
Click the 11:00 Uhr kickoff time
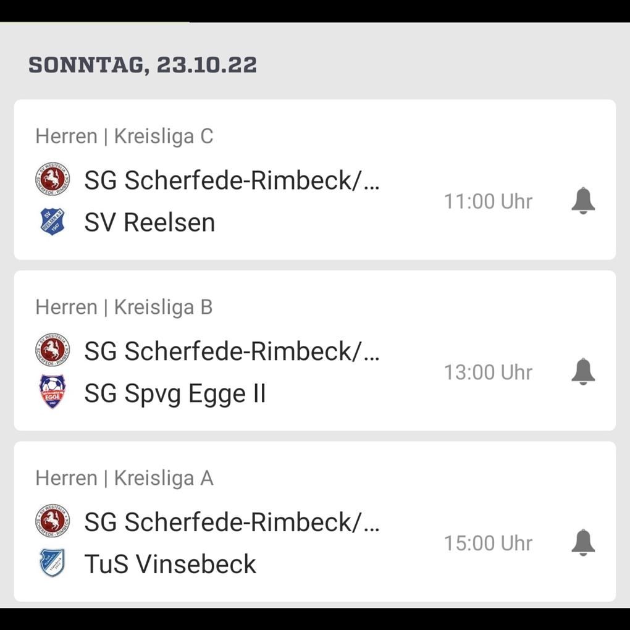tap(488, 201)
